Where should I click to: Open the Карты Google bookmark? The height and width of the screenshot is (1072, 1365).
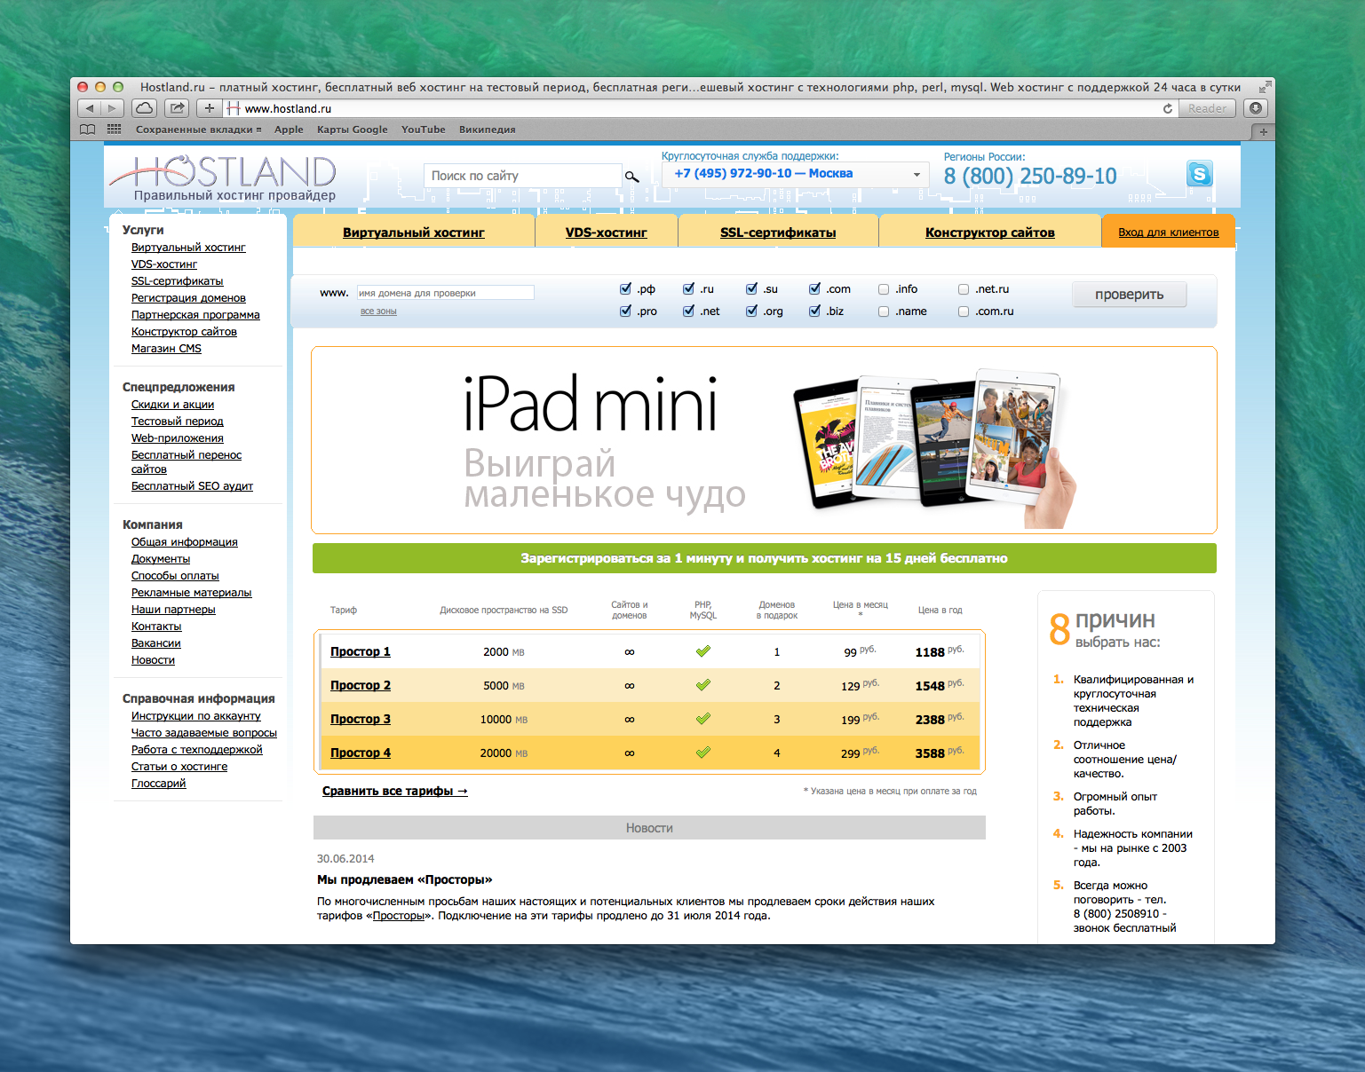click(x=353, y=130)
